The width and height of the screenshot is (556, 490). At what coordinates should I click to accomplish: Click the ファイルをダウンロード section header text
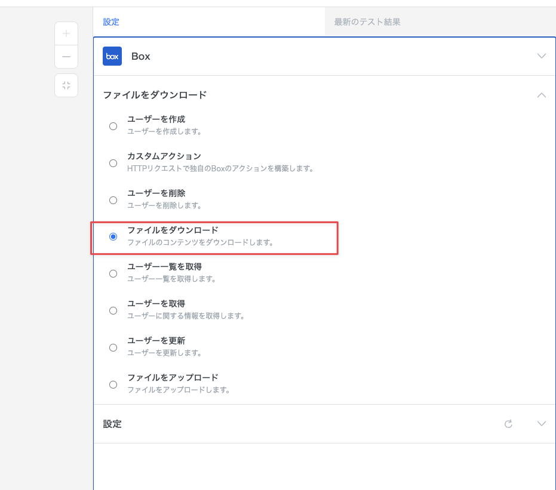click(x=155, y=95)
